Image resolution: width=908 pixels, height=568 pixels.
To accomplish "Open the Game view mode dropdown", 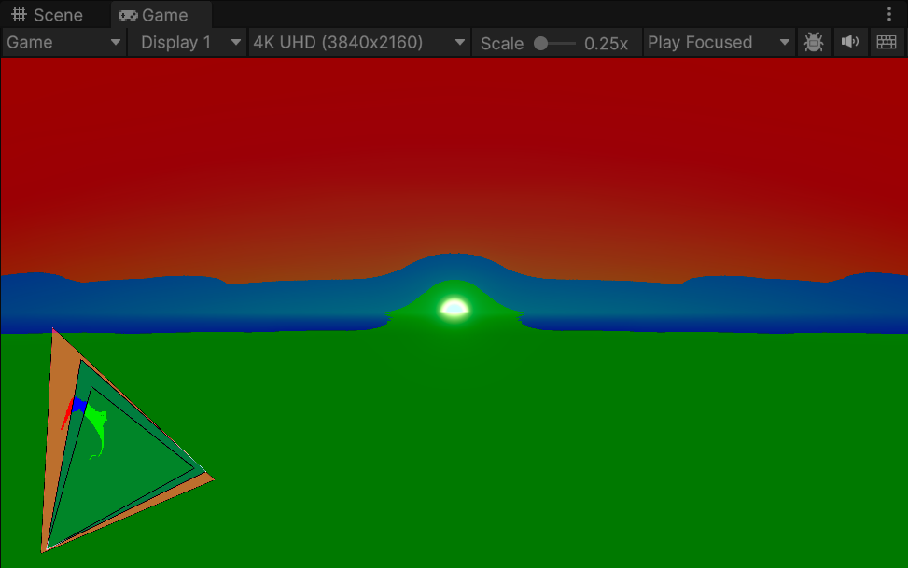I will [x=63, y=42].
